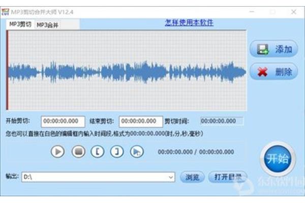The width and height of the screenshot is (305, 203).
Task: Click the 开始剪切 start time field
Action: (63, 121)
